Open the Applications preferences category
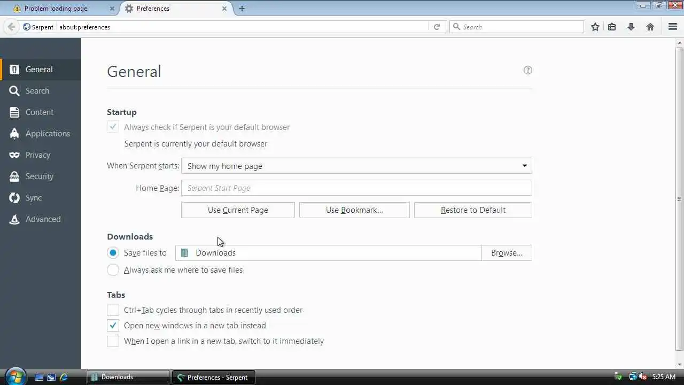This screenshot has width=684, height=385. click(x=41, y=134)
